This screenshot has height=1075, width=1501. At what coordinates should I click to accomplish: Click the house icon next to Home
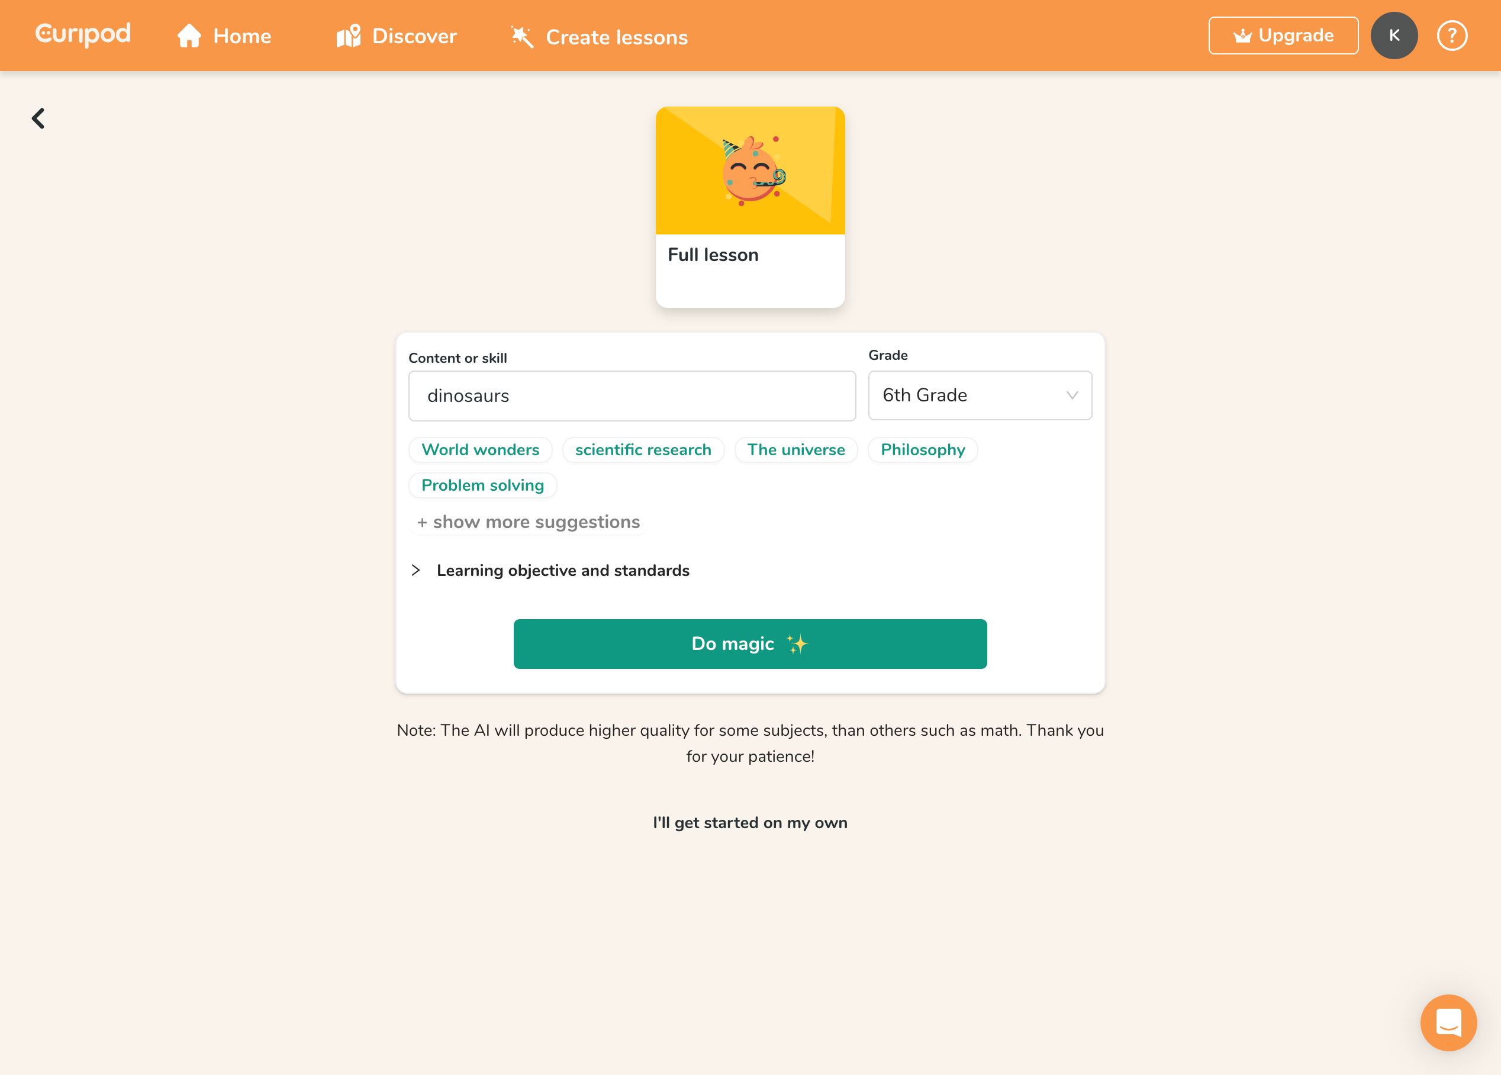[189, 36]
